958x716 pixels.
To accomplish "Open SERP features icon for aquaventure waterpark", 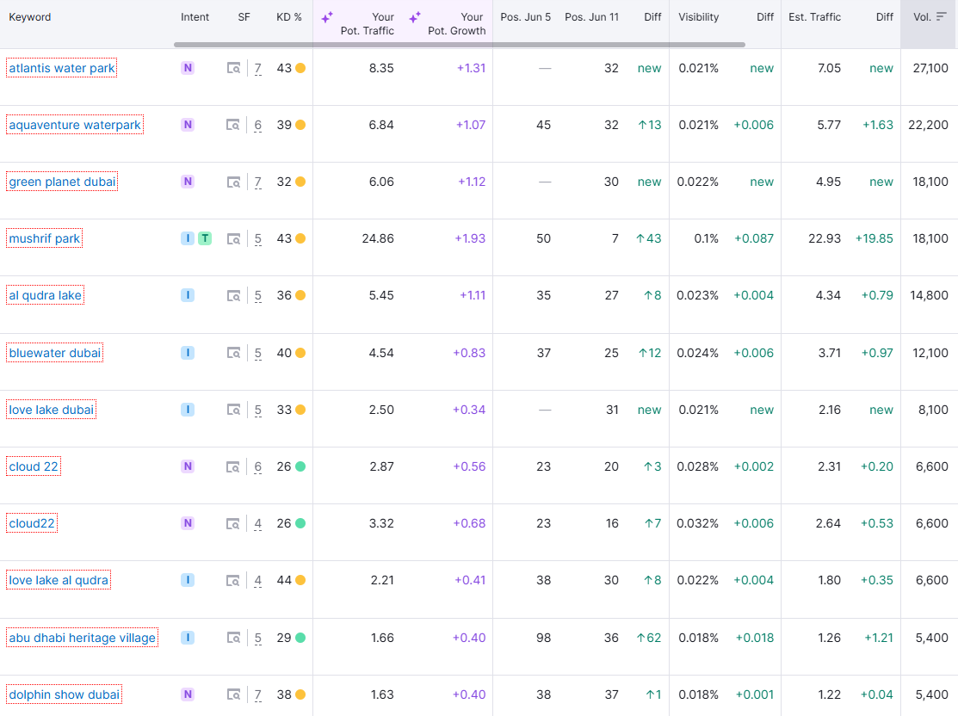I will tap(233, 126).
